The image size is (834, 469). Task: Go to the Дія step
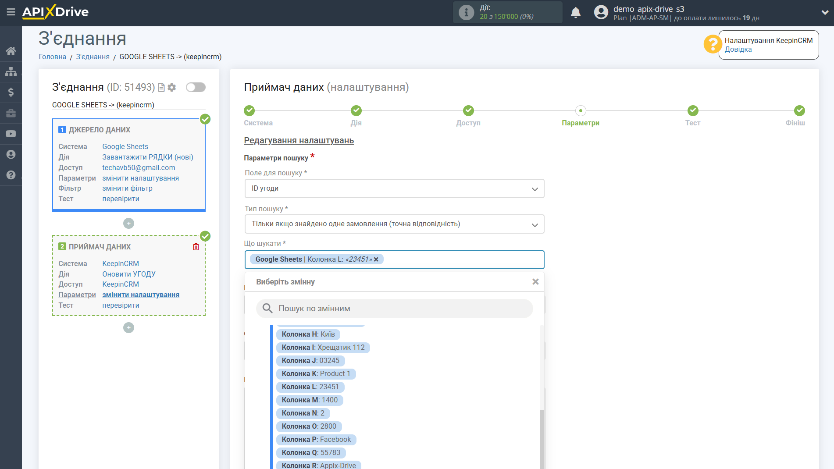tap(356, 110)
